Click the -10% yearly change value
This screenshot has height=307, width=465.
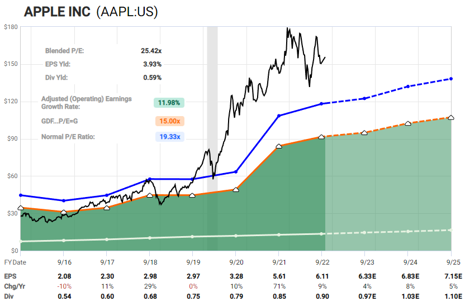(64, 286)
